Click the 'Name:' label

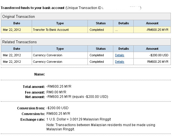[39, 74]
